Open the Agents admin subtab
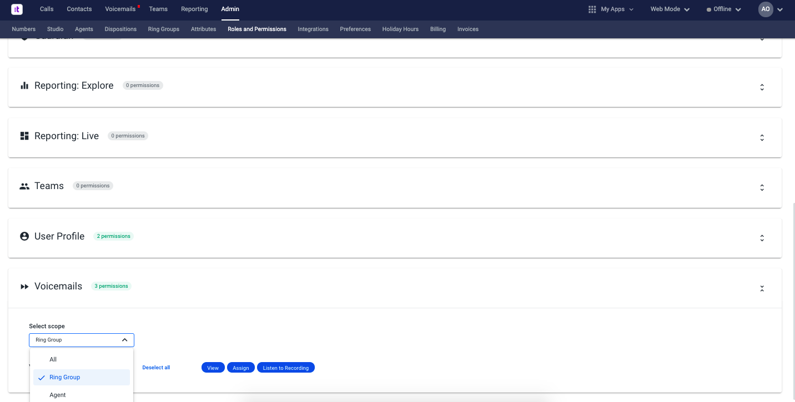 [84, 29]
